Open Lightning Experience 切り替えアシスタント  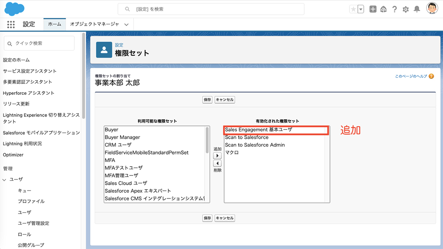pos(41,118)
